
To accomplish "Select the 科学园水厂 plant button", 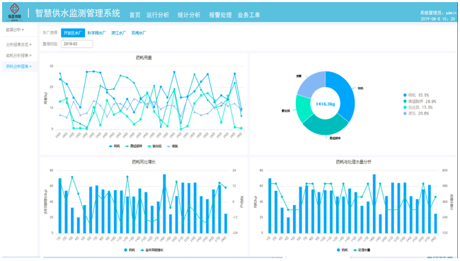I will point(96,33).
